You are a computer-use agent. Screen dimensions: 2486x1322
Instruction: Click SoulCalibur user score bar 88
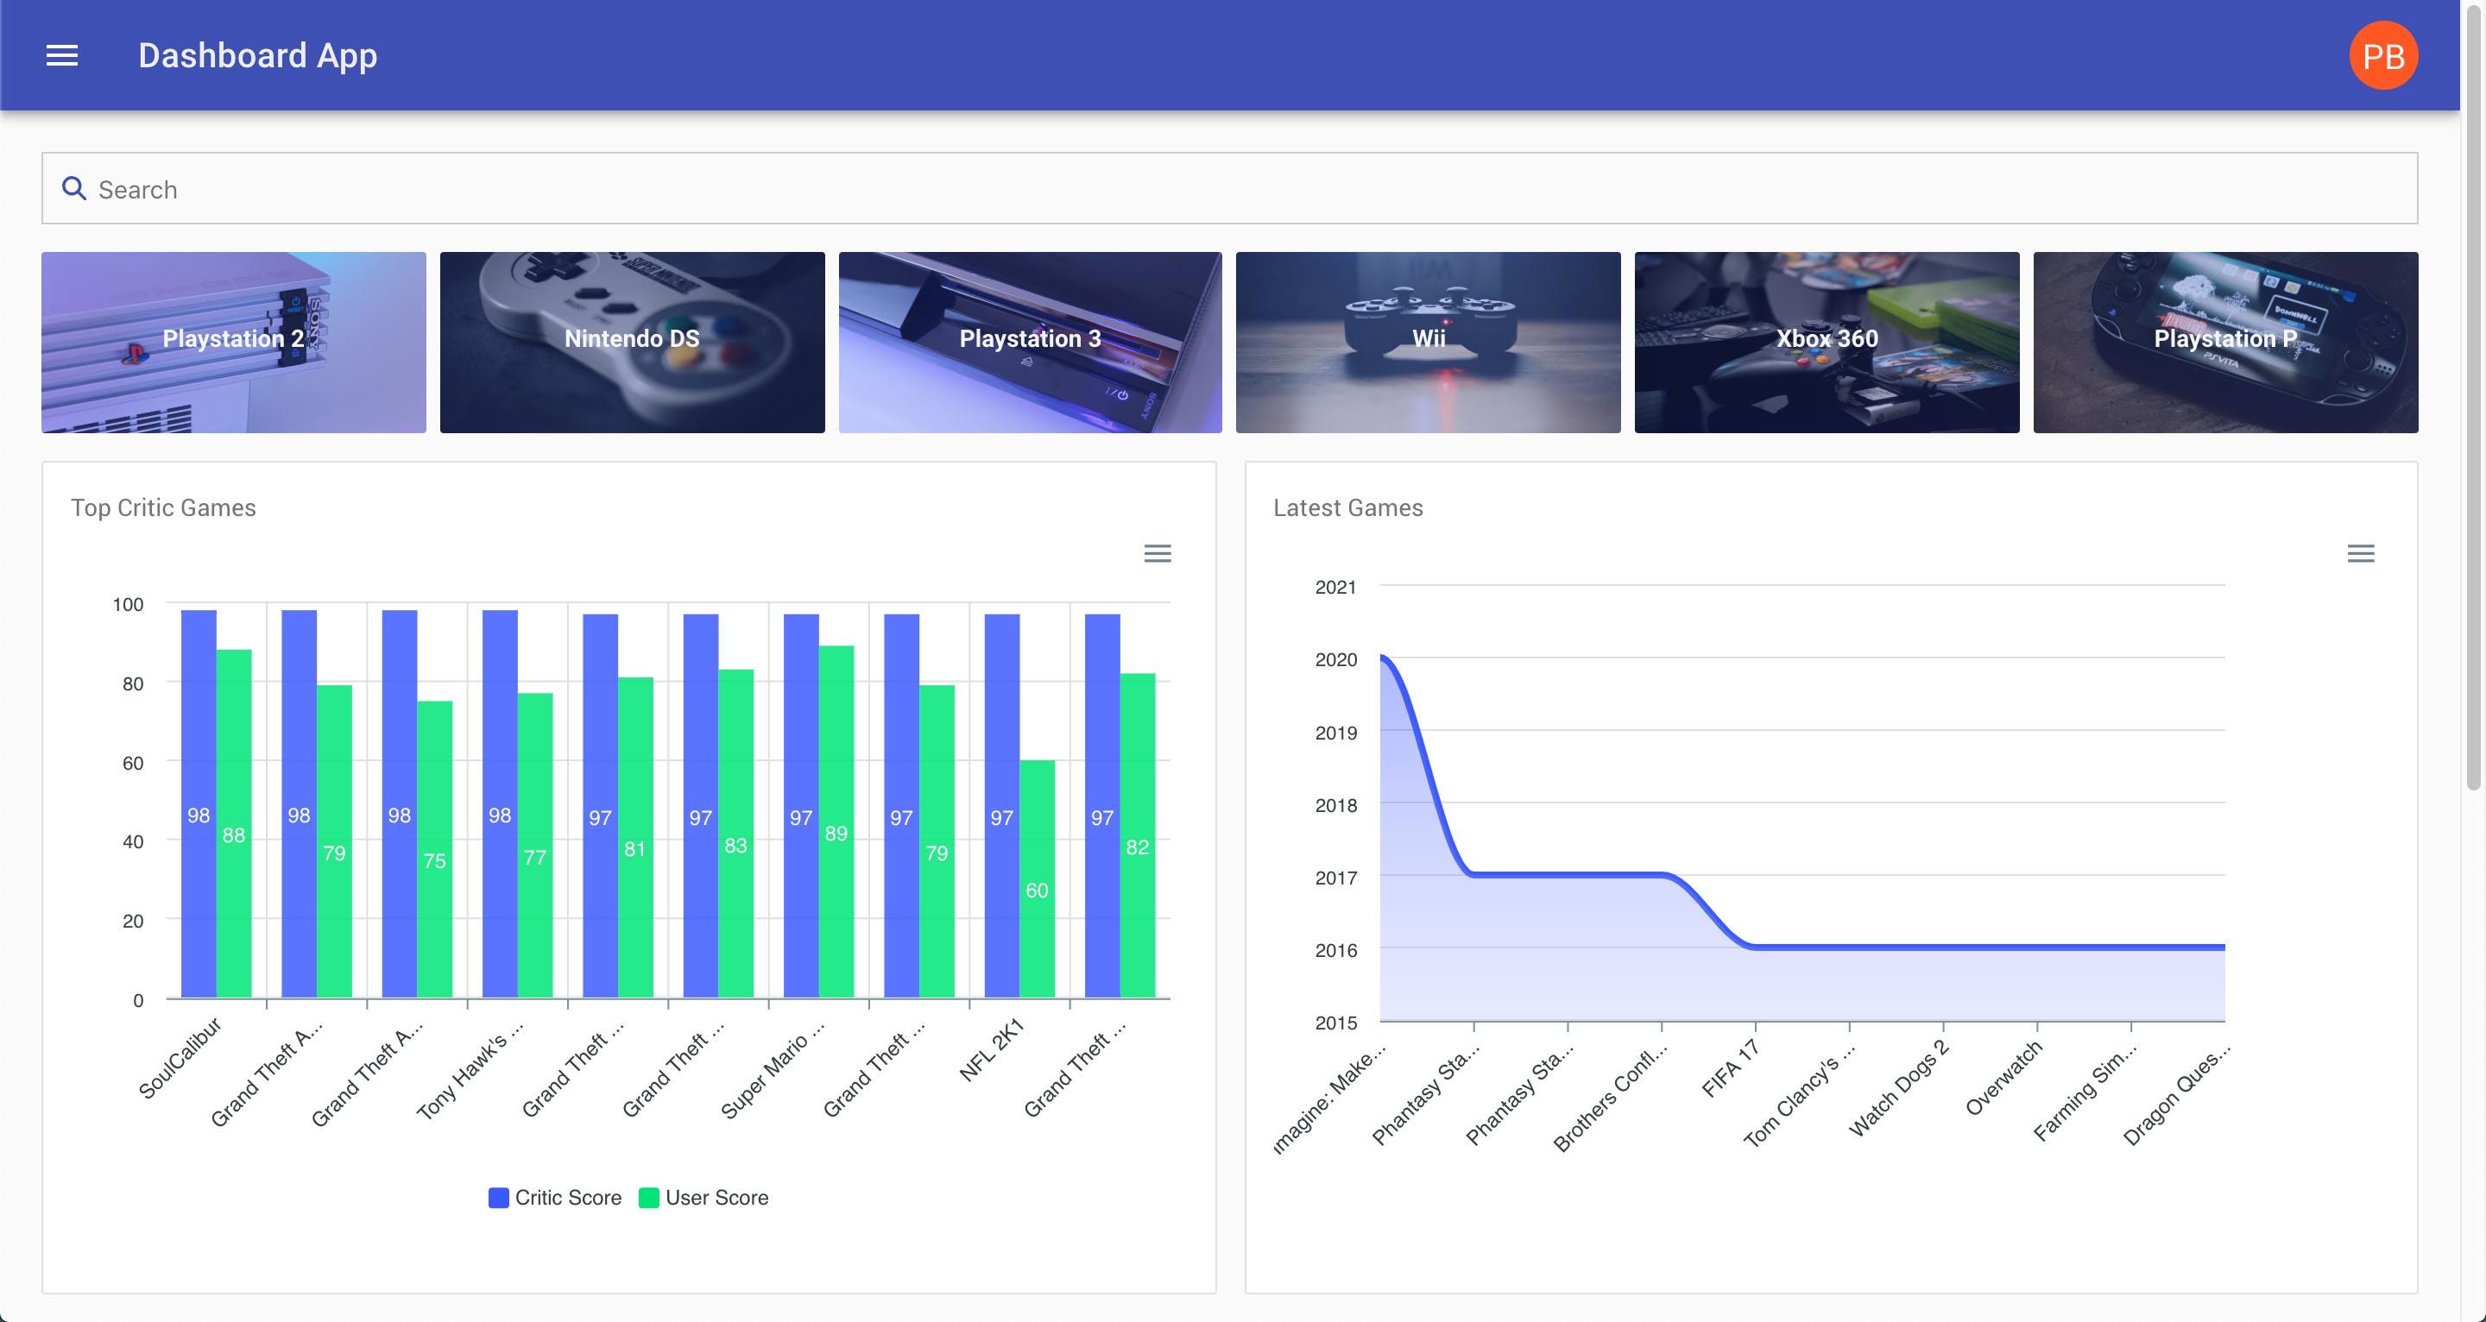click(234, 823)
